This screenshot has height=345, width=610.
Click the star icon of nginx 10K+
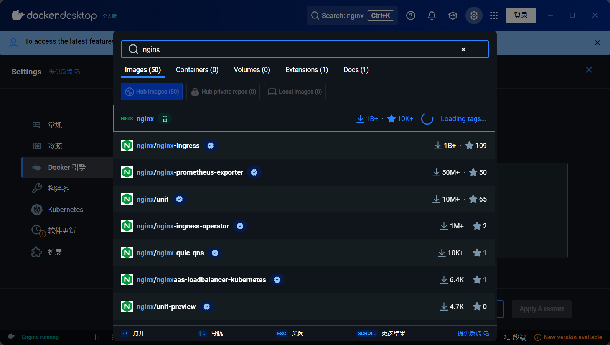[391, 119]
